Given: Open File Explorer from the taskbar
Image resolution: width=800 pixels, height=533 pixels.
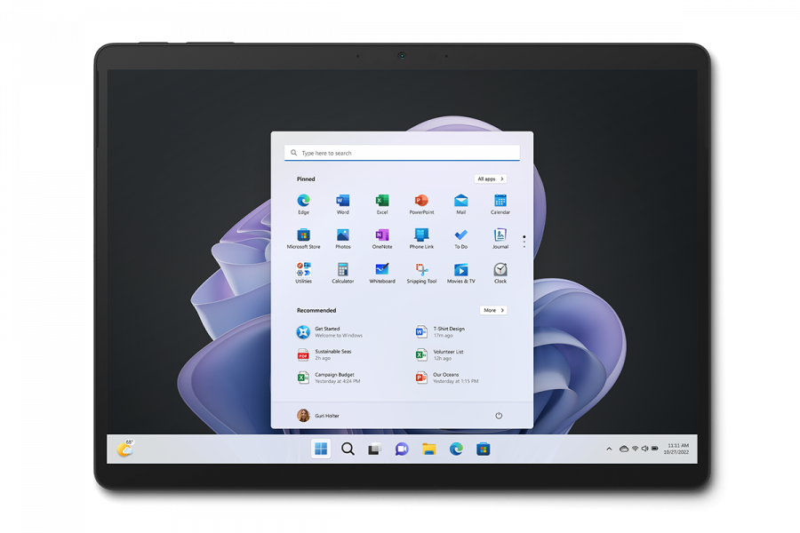Looking at the screenshot, I should pyautogui.click(x=428, y=449).
